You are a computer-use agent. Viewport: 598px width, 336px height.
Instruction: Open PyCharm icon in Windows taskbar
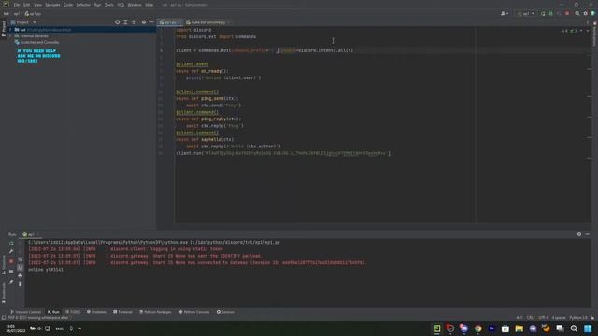point(436,329)
